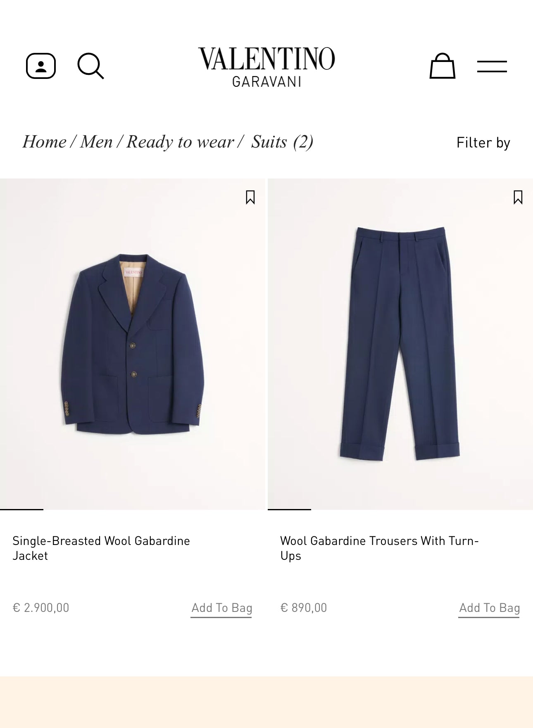Save the wool gabardine jacket with the bookmark icon
The image size is (533, 728).
click(x=250, y=197)
